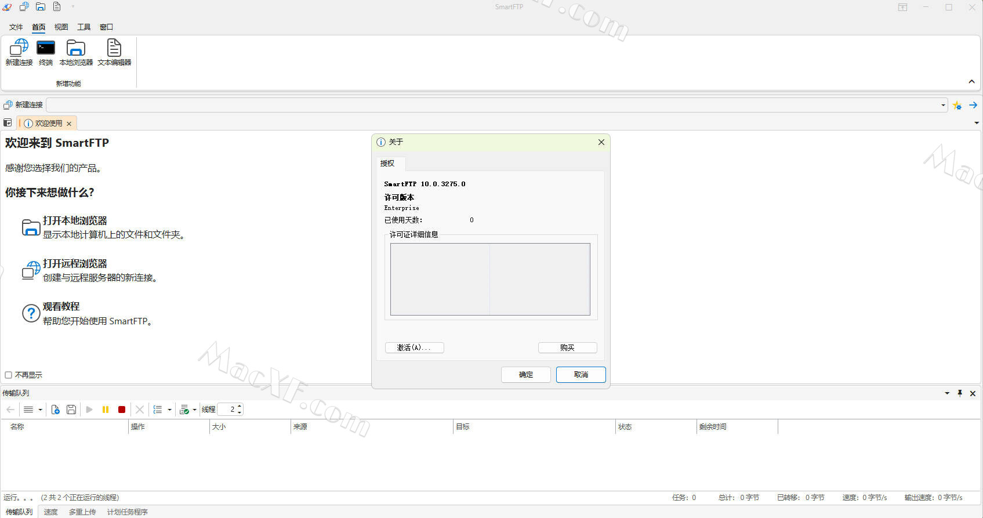Viewport: 983px width, 518px height.
Task: Open the View (视图) ribbon tab
Action: 61,27
